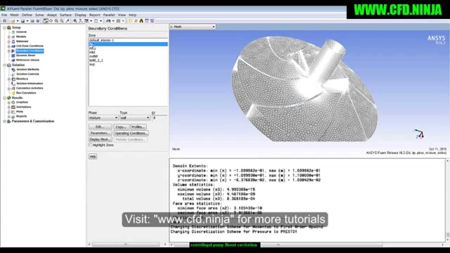Open the Solve menu

click(x=39, y=15)
